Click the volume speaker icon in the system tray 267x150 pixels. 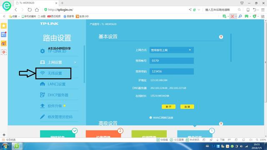coord(241,146)
